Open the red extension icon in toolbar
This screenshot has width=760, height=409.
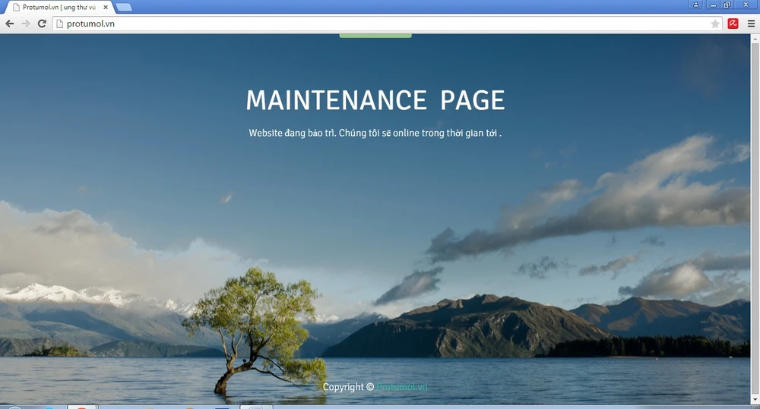(733, 24)
